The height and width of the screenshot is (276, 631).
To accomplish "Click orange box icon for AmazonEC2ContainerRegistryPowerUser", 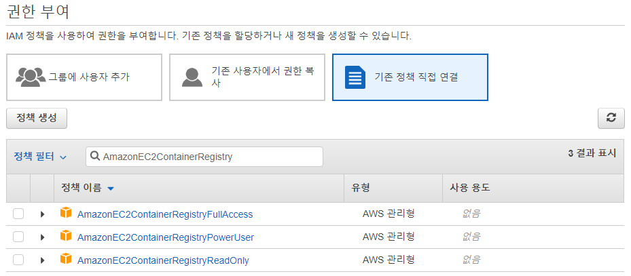I will click(x=66, y=236).
